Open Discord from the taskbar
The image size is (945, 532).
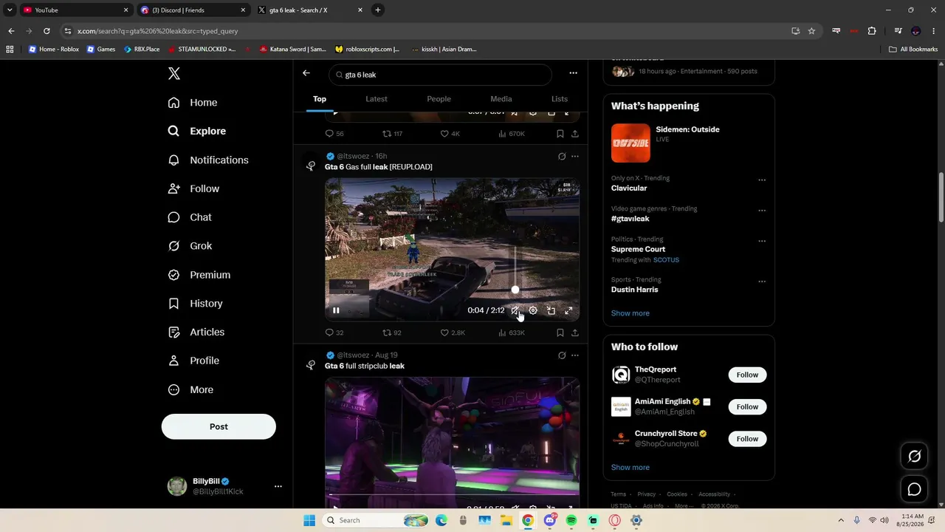pyautogui.click(x=549, y=520)
